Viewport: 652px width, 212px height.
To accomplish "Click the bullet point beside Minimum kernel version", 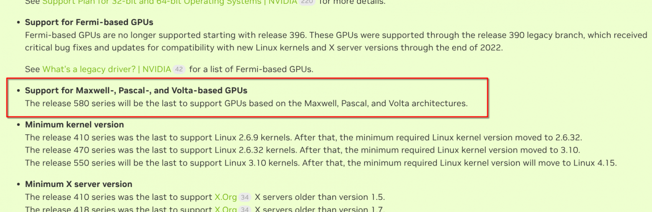I will coord(18,125).
